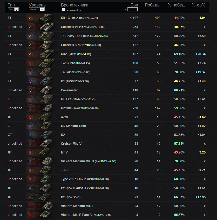
Task: Click the PzKpfw 35 (t) tank icon
Action: 45,197
